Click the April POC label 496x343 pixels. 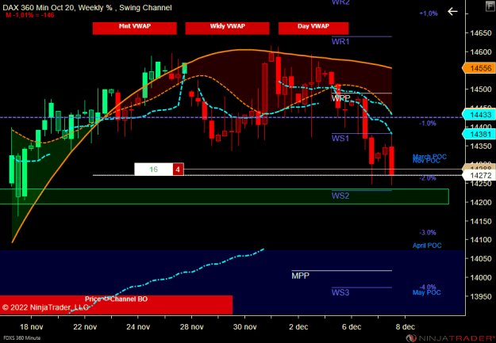[427, 246]
